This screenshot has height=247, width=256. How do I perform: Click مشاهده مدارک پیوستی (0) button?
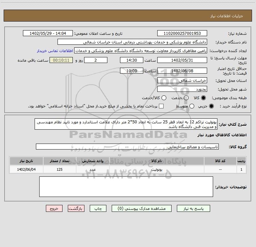point(142,209)
